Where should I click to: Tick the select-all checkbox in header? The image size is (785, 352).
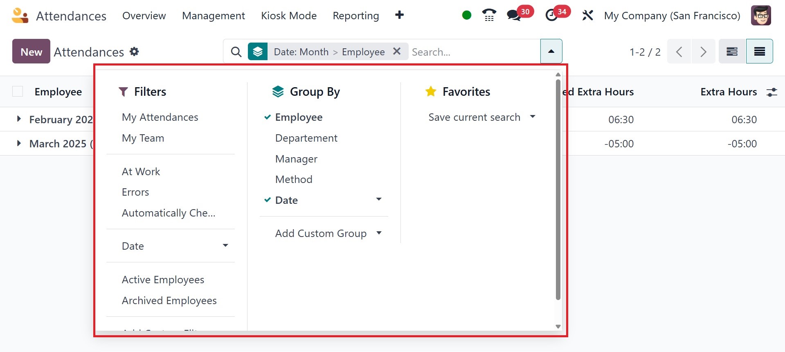click(18, 92)
